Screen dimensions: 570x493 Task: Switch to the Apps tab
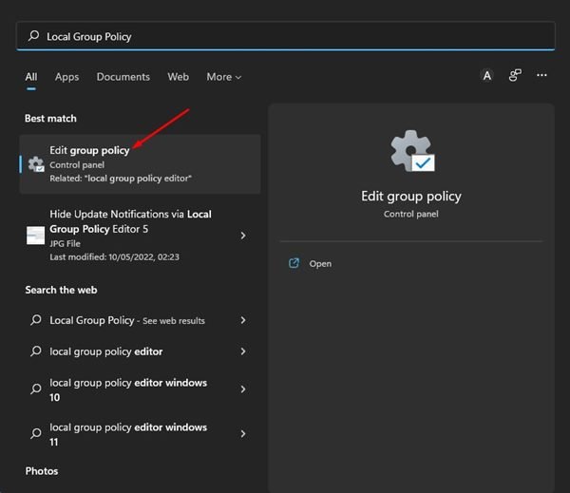pyautogui.click(x=66, y=77)
